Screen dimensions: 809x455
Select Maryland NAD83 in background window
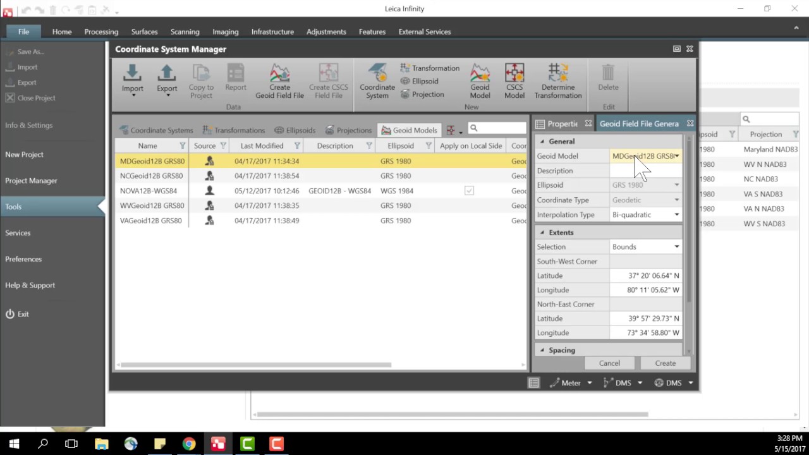[x=770, y=150]
